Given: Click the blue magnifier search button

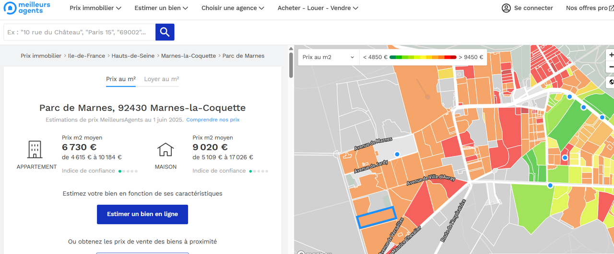Looking at the screenshot, I should pyautogui.click(x=165, y=32).
